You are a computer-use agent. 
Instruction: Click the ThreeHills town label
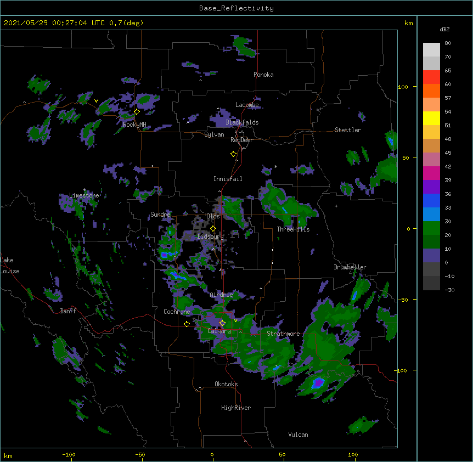(x=293, y=229)
